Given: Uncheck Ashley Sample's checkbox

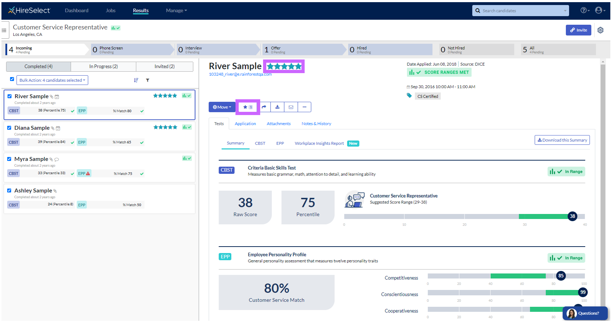Looking at the screenshot, I should (9, 191).
